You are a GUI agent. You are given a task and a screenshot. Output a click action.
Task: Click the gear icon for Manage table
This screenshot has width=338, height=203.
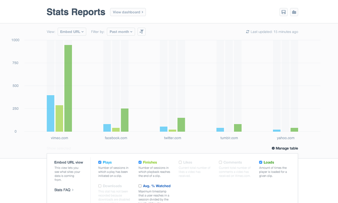[x=273, y=148]
